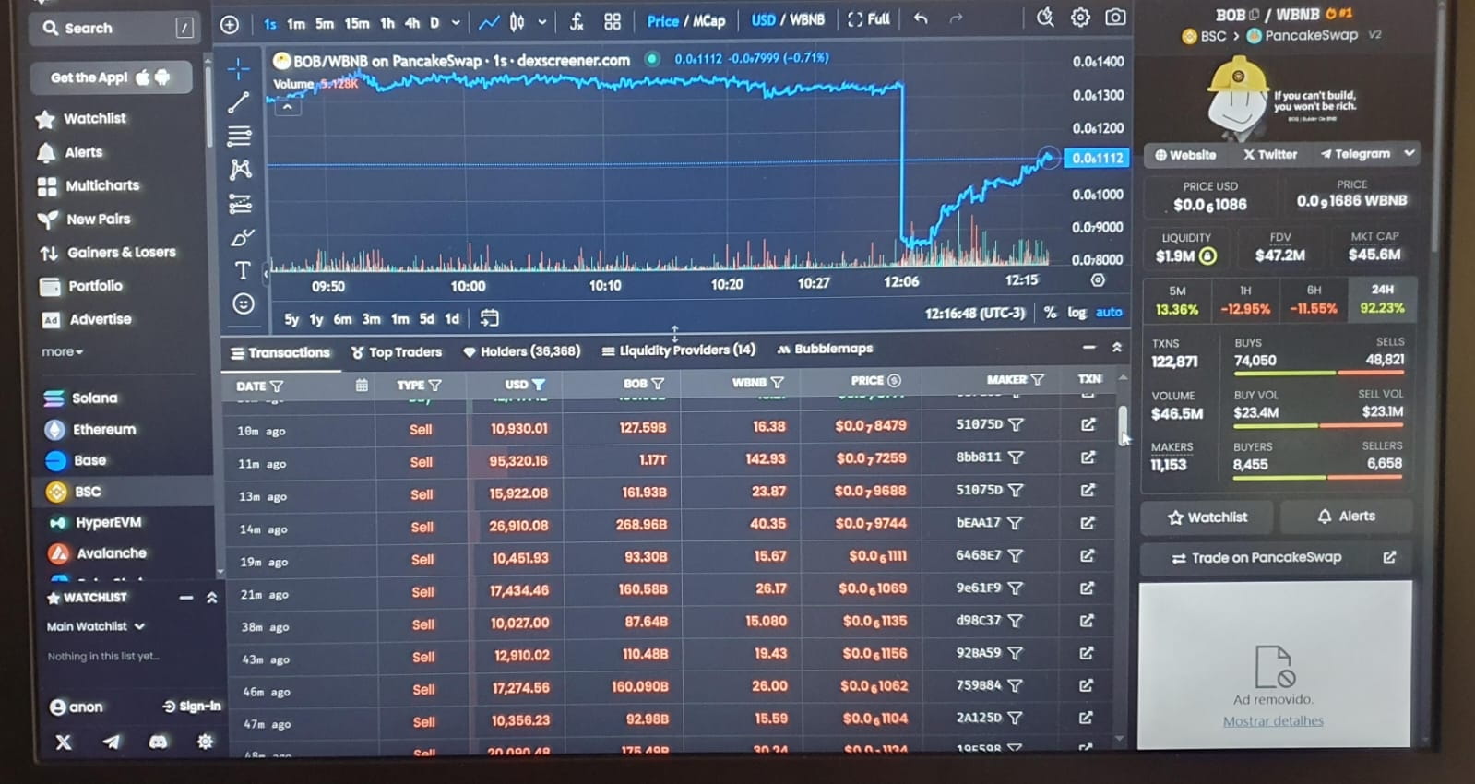Select the Base chain
Screen dimensions: 1475x784
[x=76, y=460]
